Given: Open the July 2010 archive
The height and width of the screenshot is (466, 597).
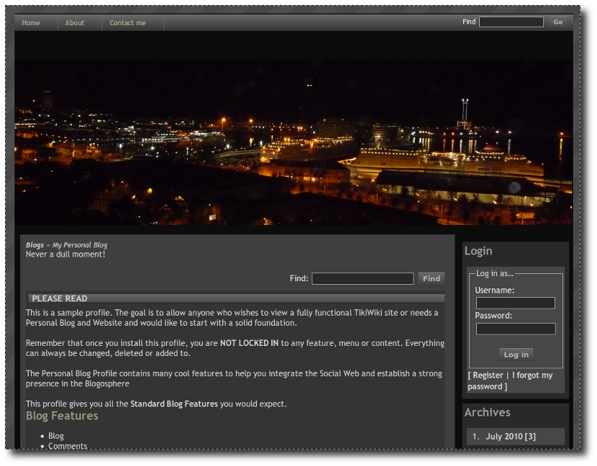Looking at the screenshot, I should (x=511, y=437).
